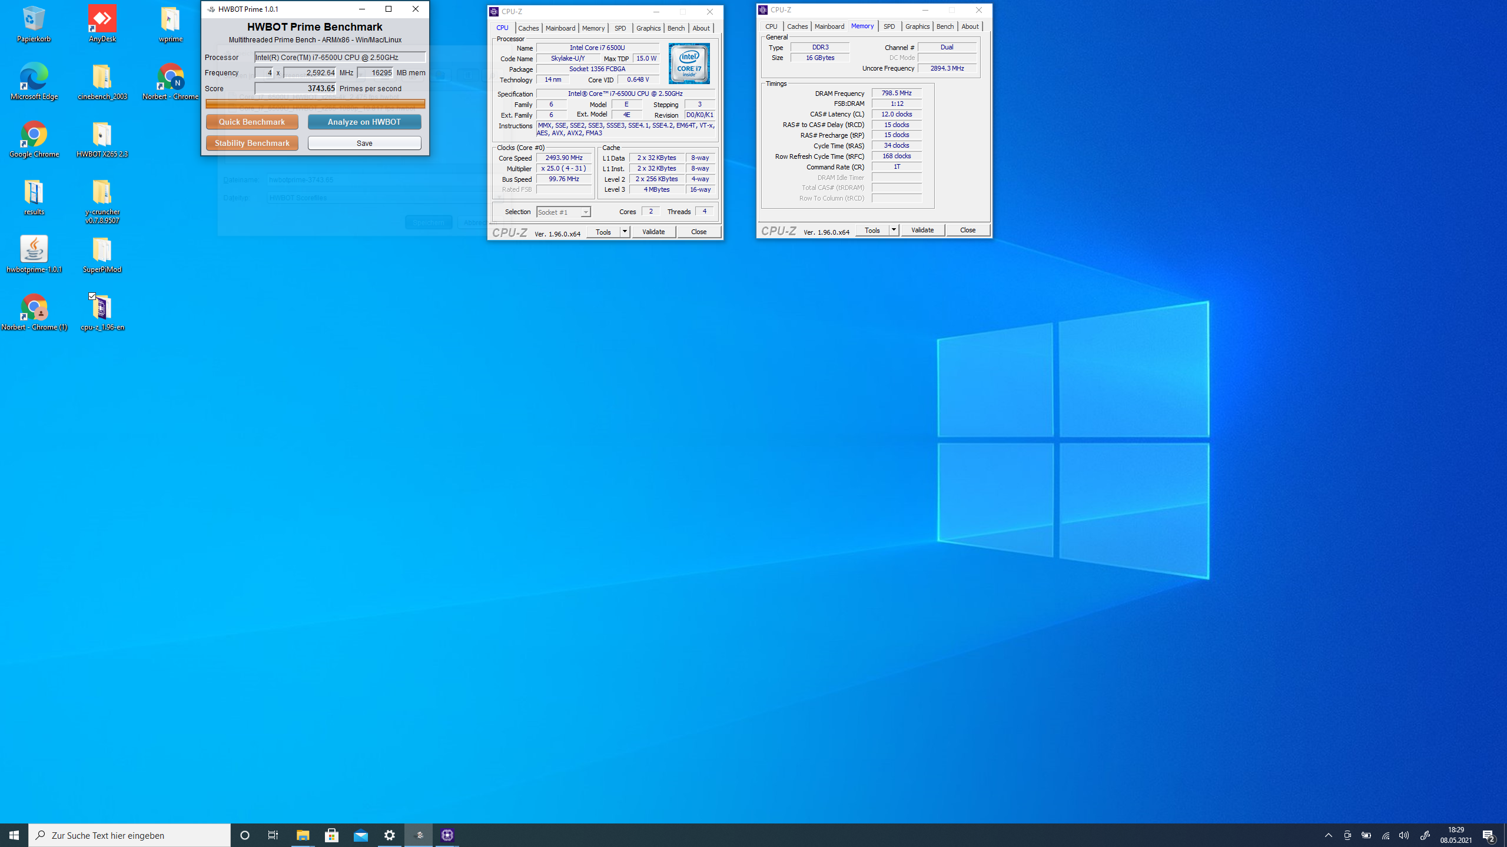Select the hwbotprime-1.0.1 Java file icon
Viewport: 1507px width, 847px height.
point(34,254)
